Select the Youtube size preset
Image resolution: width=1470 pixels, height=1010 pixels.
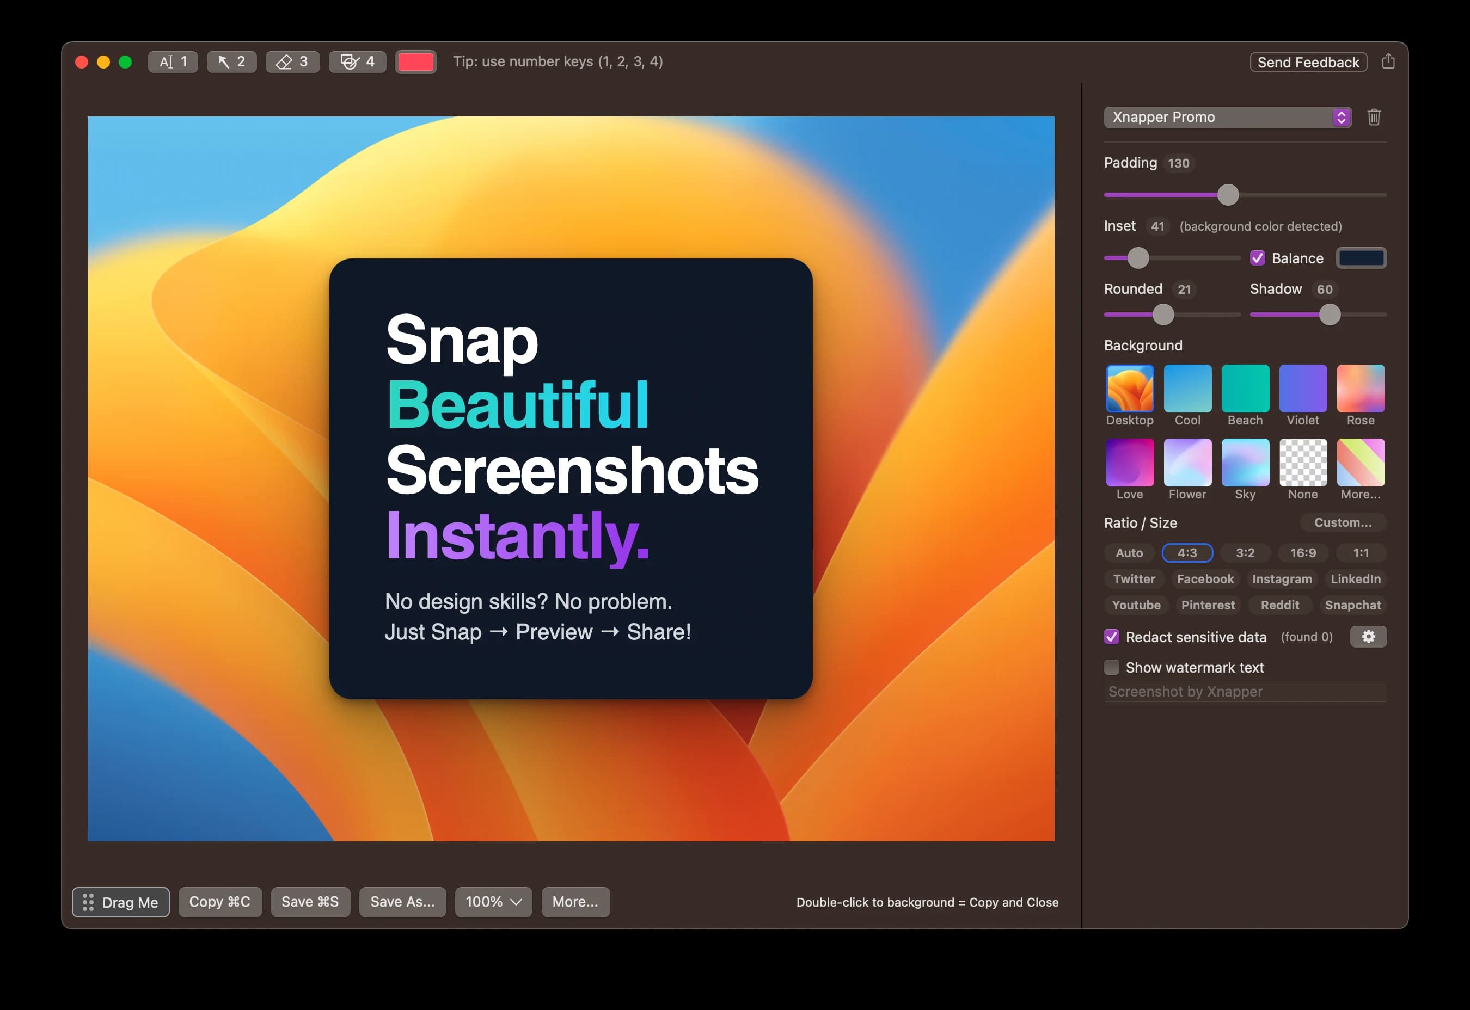pyautogui.click(x=1136, y=605)
